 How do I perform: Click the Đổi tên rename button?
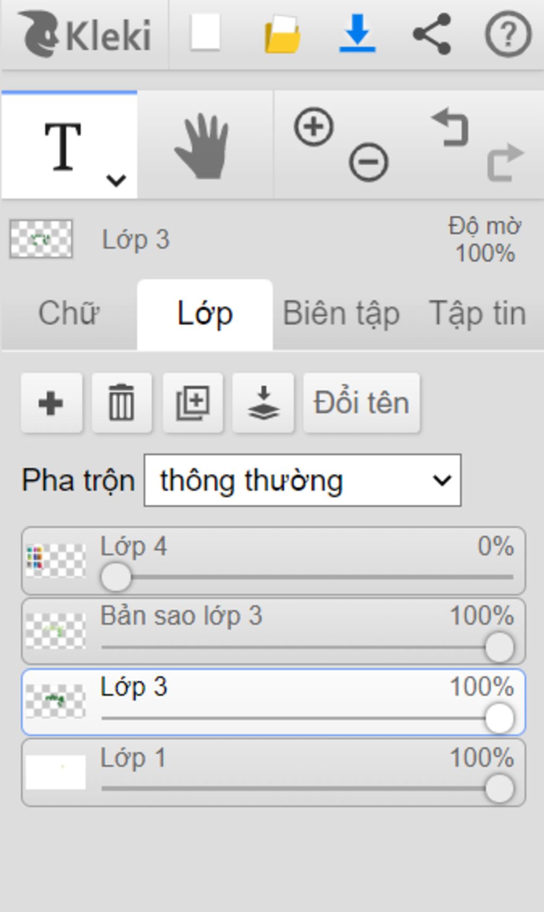tap(361, 403)
